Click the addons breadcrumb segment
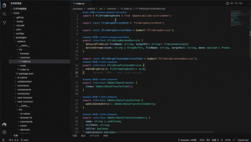Viewport: 251px width, 142px height. (x=91, y=9)
